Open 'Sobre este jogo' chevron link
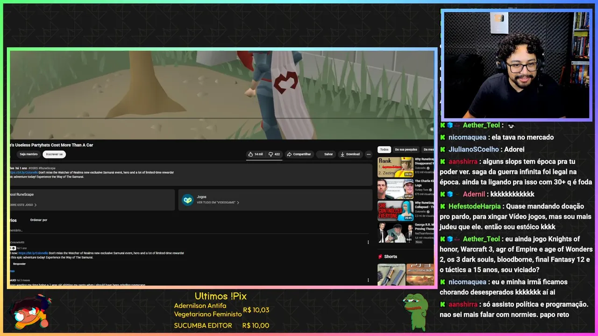This screenshot has width=598, height=336. pos(22,205)
